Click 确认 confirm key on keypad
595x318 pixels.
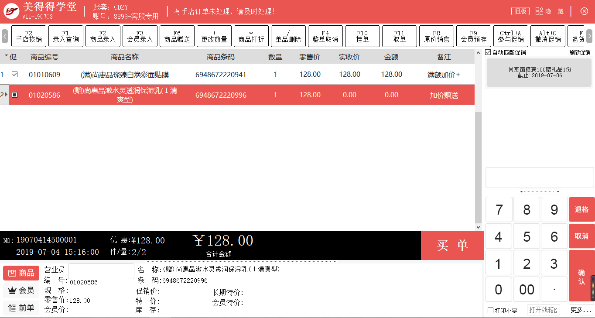tap(581, 276)
